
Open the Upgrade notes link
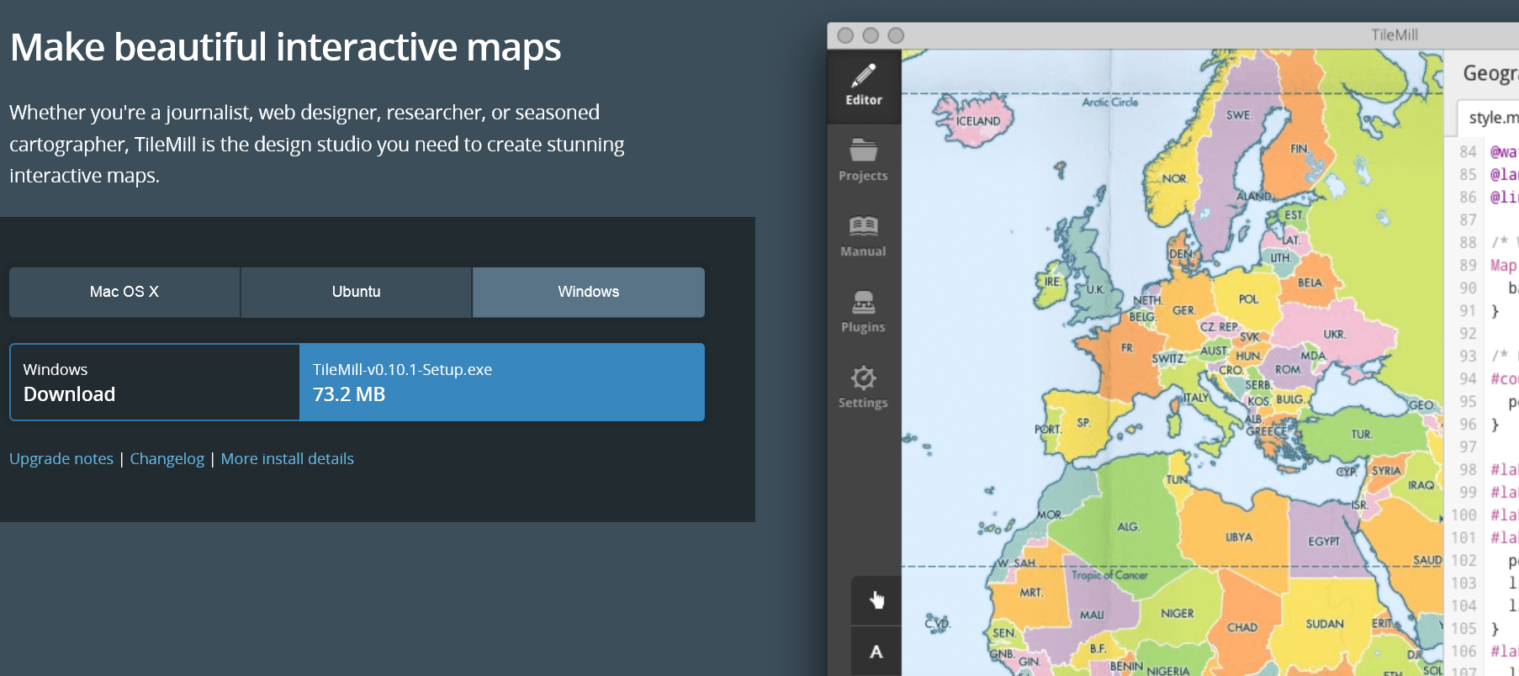point(61,458)
